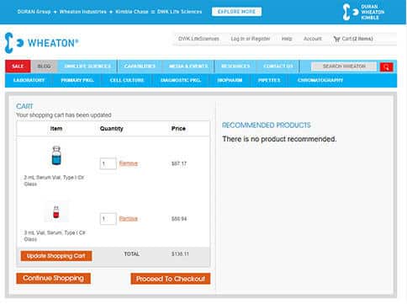
Task: Open the Chromatography category menu
Action: click(320, 80)
